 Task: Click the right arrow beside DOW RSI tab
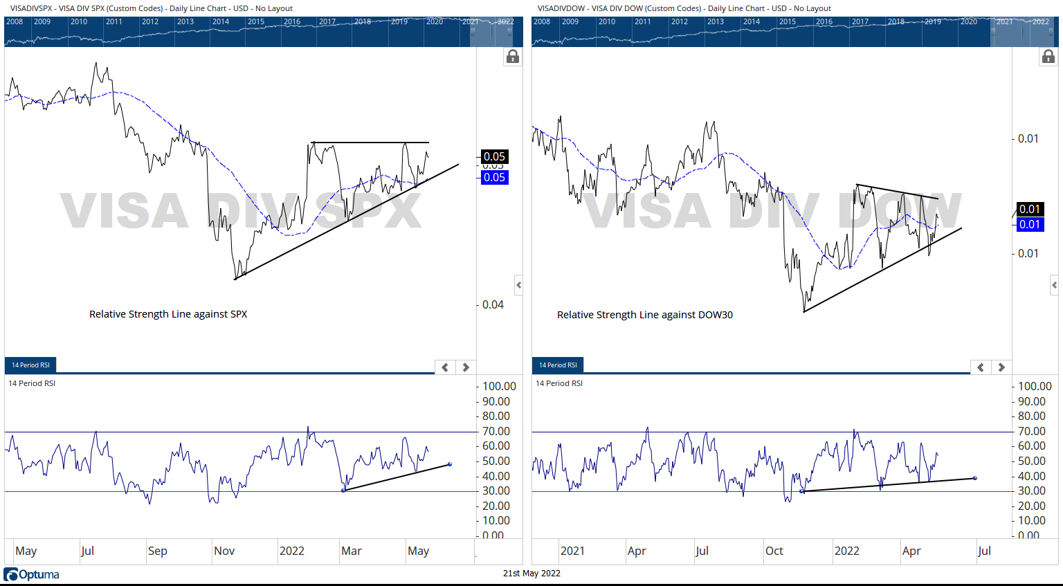(1001, 367)
